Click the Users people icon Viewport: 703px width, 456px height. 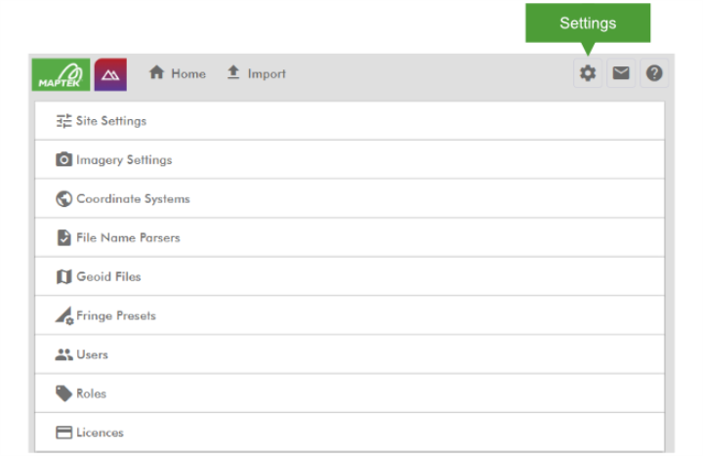[x=64, y=355]
